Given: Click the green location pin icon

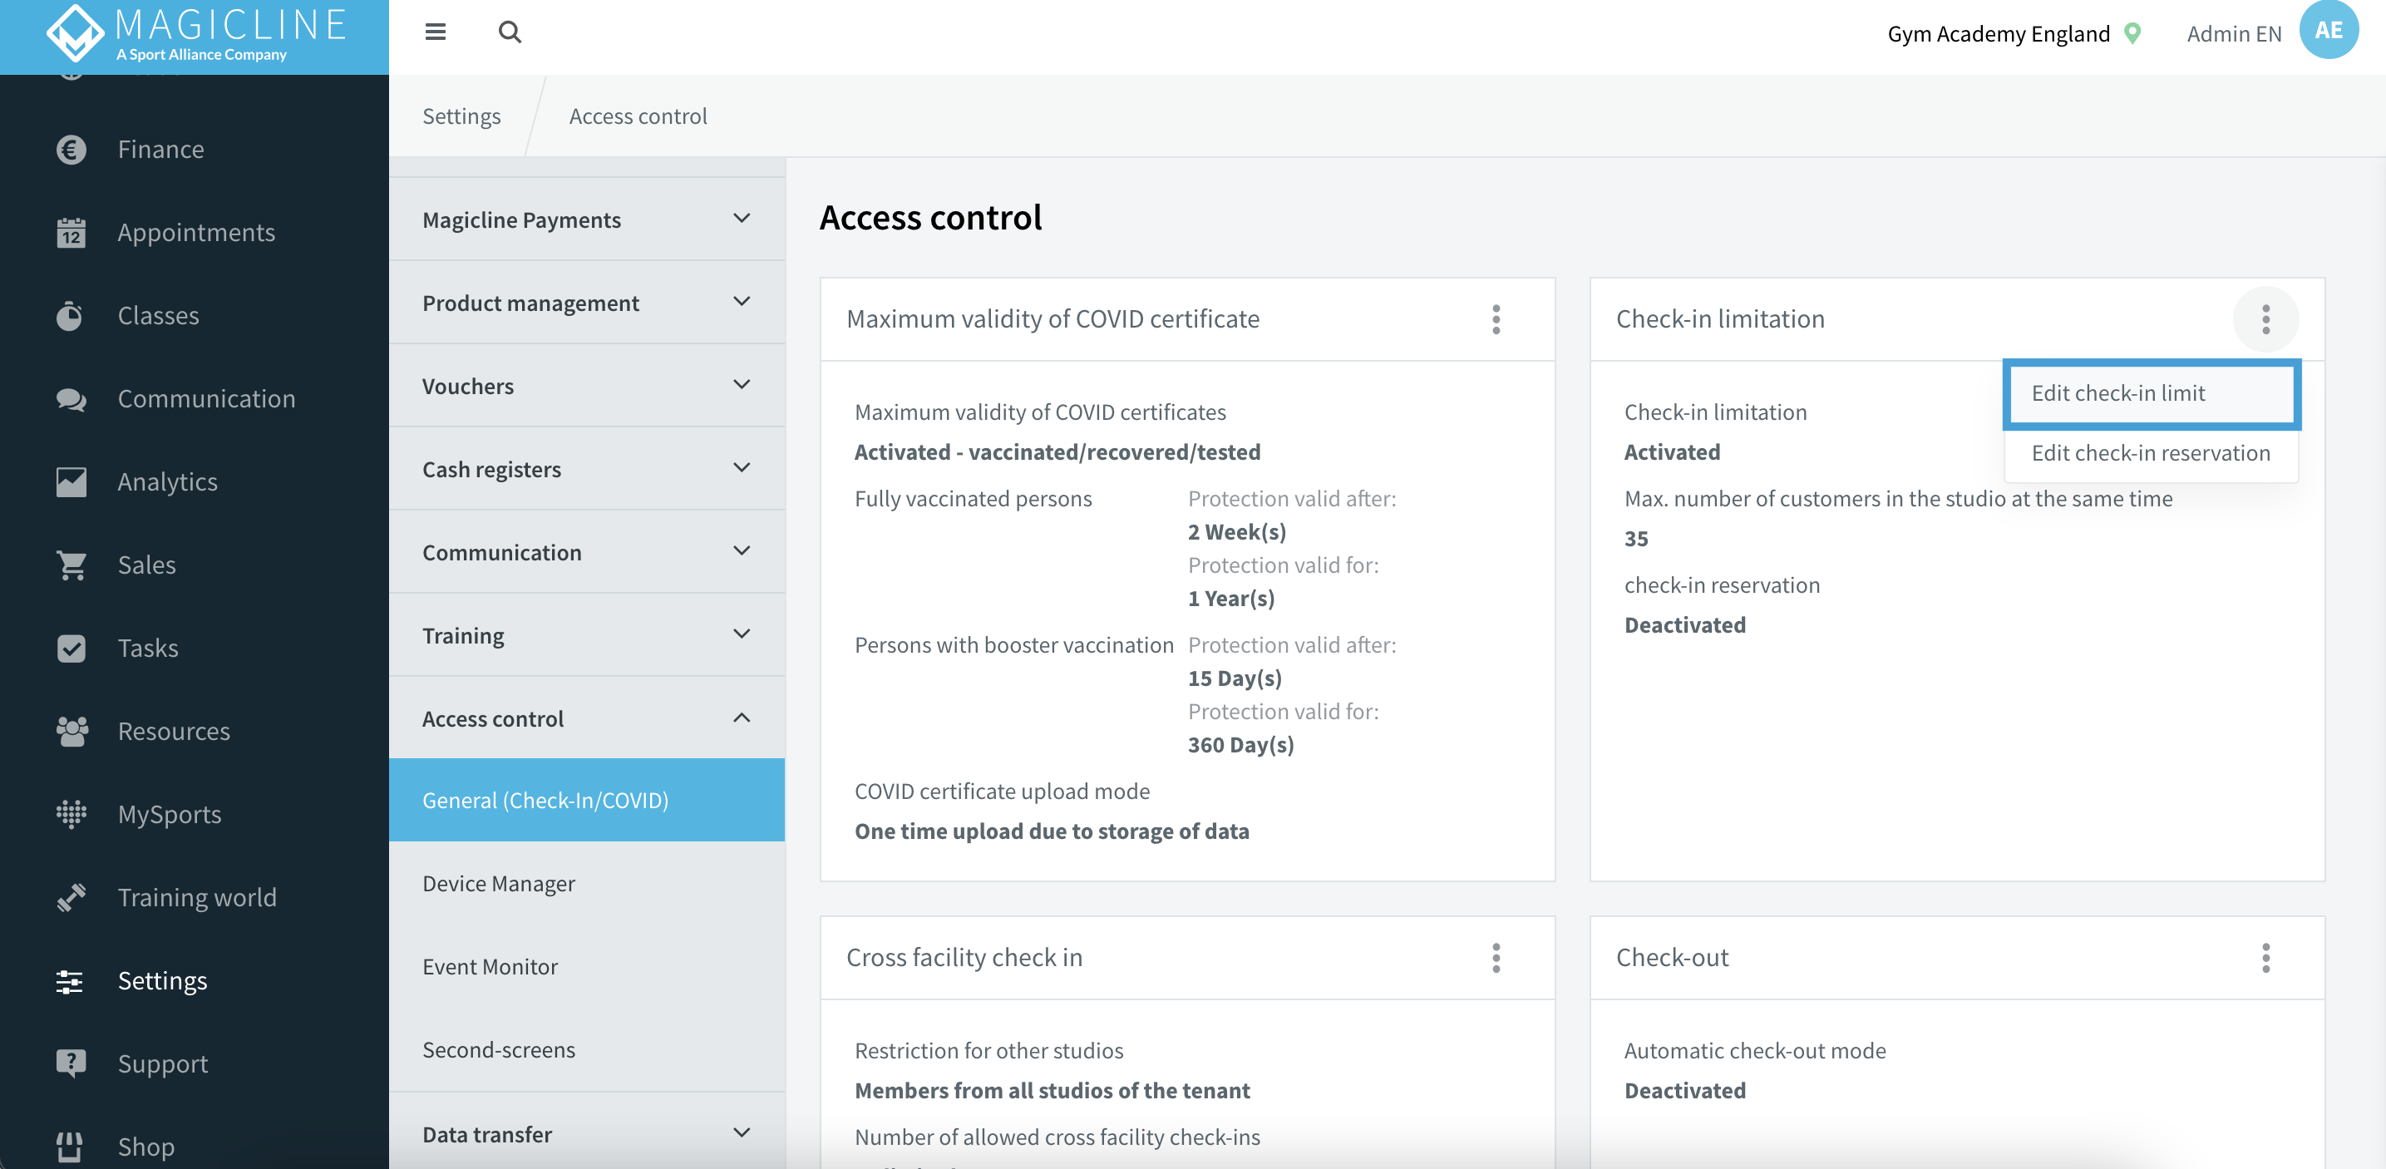Looking at the screenshot, I should [x=2132, y=33].
